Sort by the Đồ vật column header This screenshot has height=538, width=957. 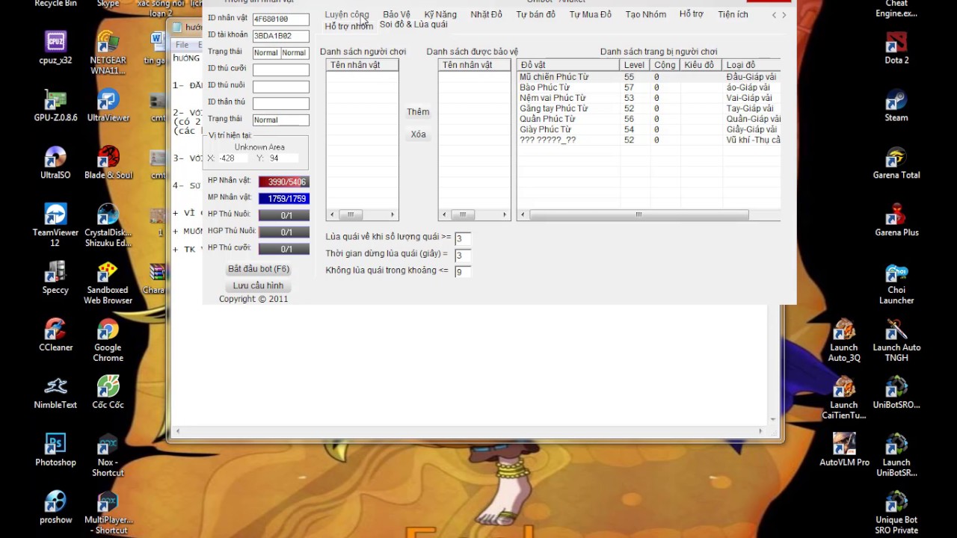568,65
